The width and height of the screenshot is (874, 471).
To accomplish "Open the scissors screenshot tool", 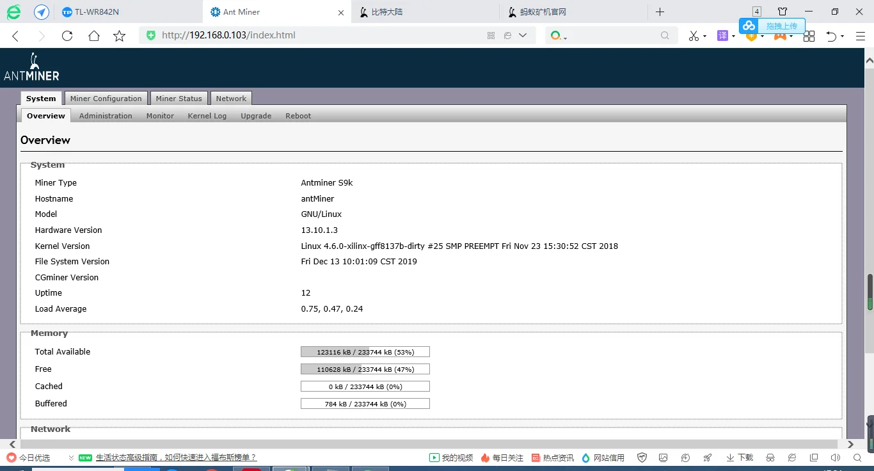I will pyautogui.click(x=694, y=36).
